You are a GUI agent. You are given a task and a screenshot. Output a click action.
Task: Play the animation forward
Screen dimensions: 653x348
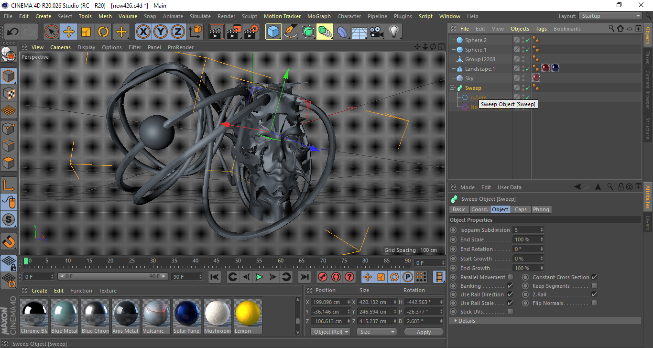259,277
